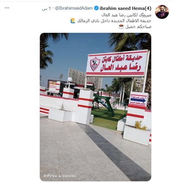Click the person raising hand emoji
173x183 pixels.
[73, 21]
